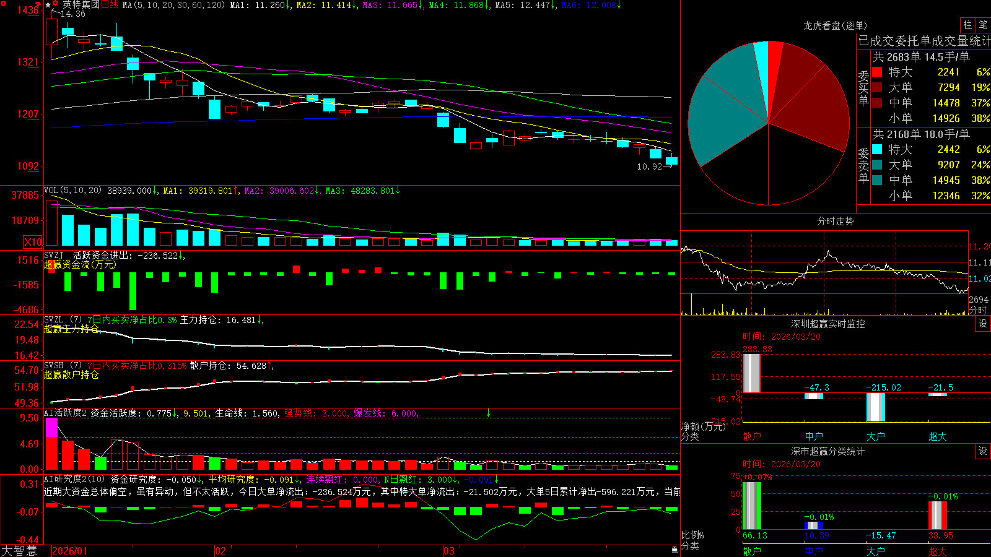Click the 2026/01 date marker on timeline
991x557 pixels.
70,551
